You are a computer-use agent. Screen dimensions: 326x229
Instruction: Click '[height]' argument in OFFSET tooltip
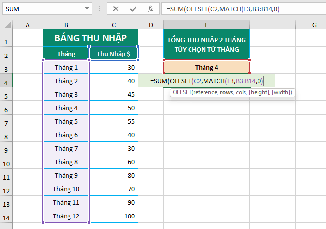pos(259,92)
